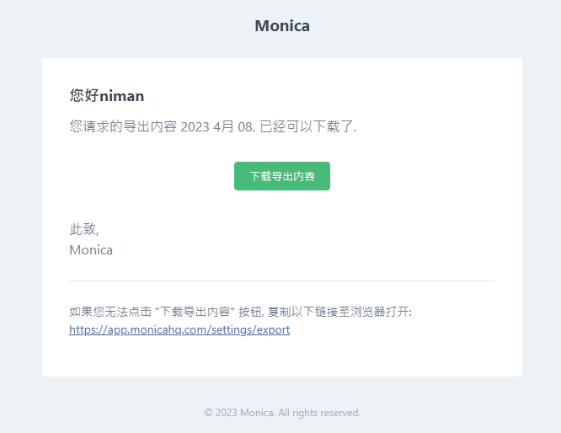
Task: Click the 此致 closing text
Action: pyautogui.click(x=84, y=229)
